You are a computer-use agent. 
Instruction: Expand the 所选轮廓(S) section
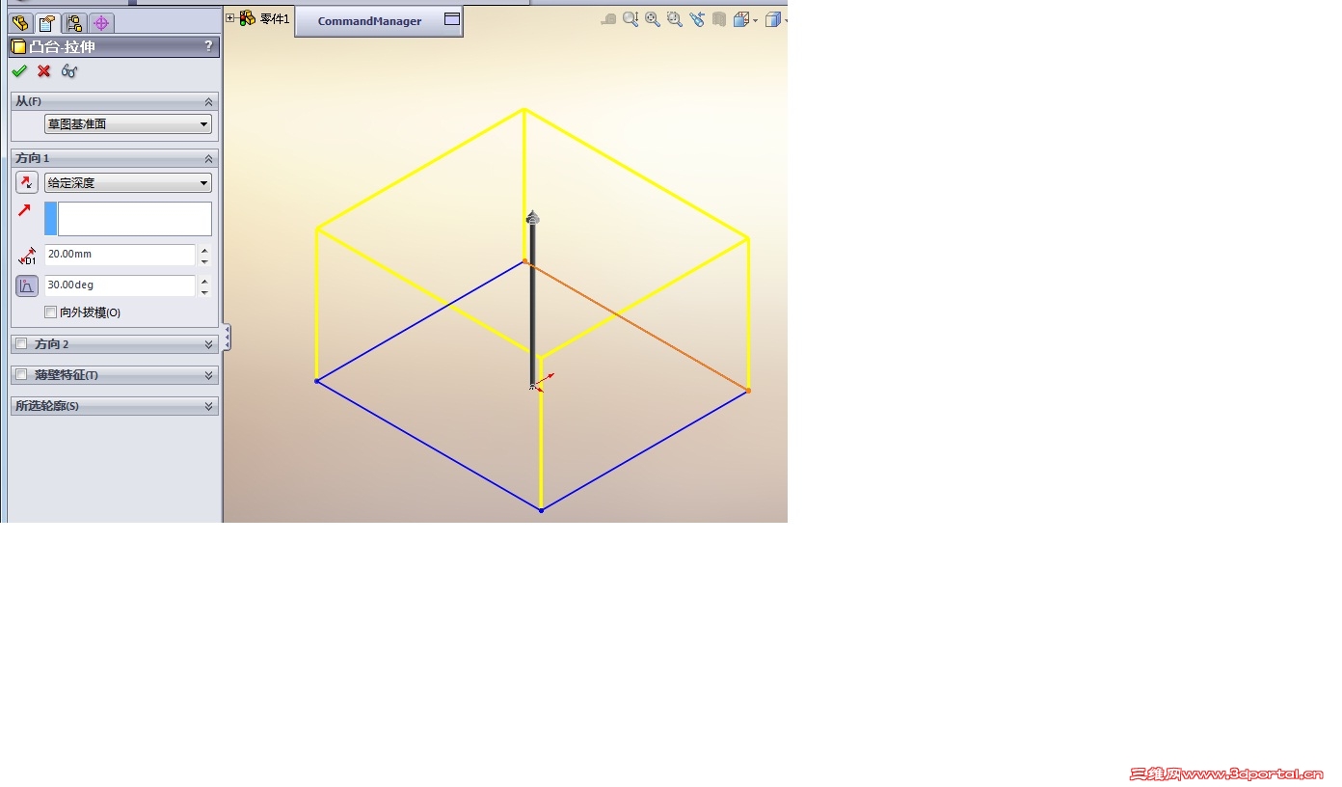point(208,406)
